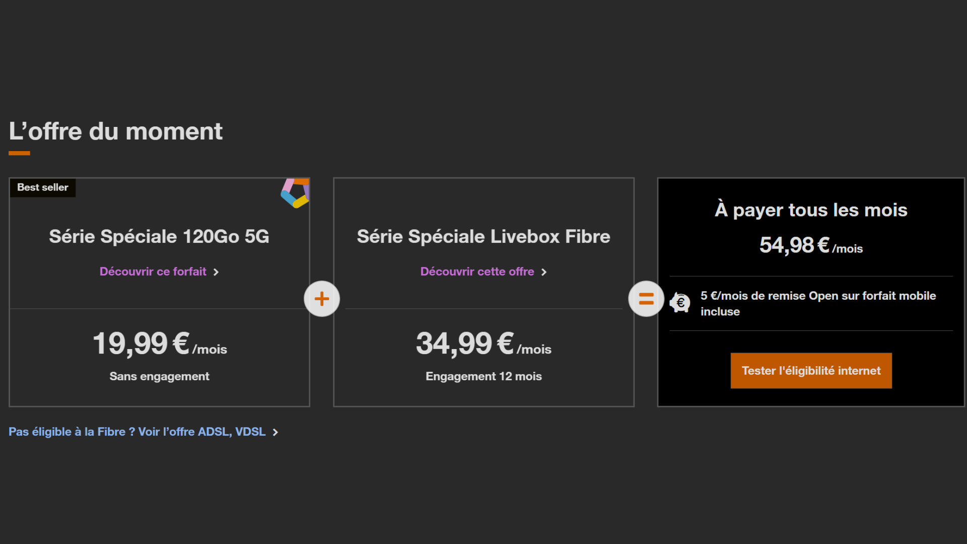Open Découvrir cette offre link
The height and width of the screenshot is (544, 967).
[x=477, y=271]
